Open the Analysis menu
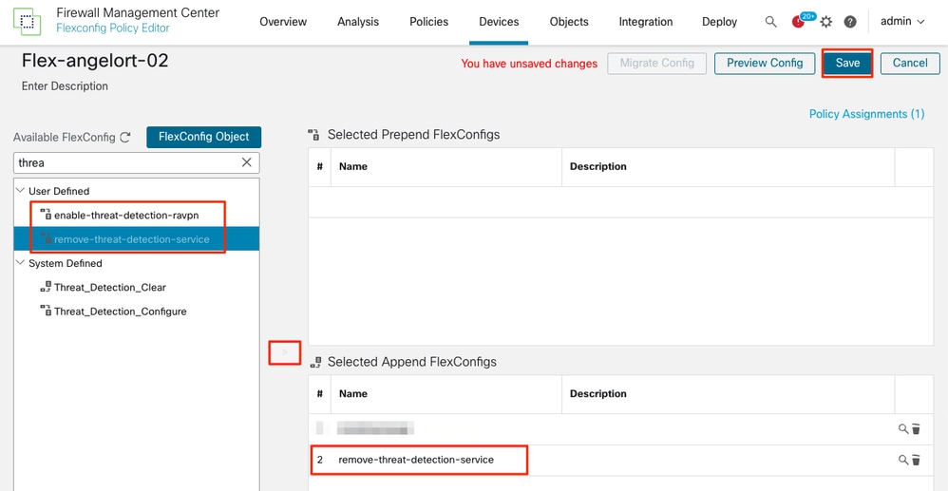The height and width of the screenshot is (491, 948). click(x=358, y=22)
